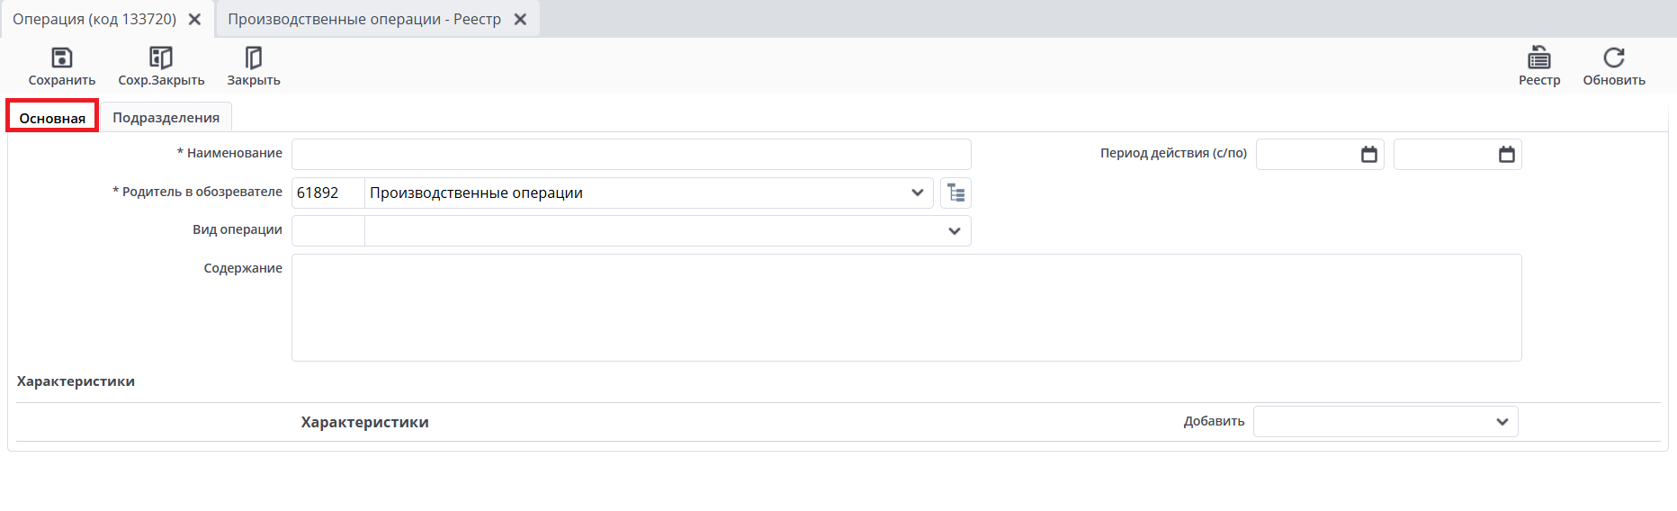Click the Сохр.Закрыть save-and-close icon
Viewport: 1677px width, 511px height.
coord(161,58)
